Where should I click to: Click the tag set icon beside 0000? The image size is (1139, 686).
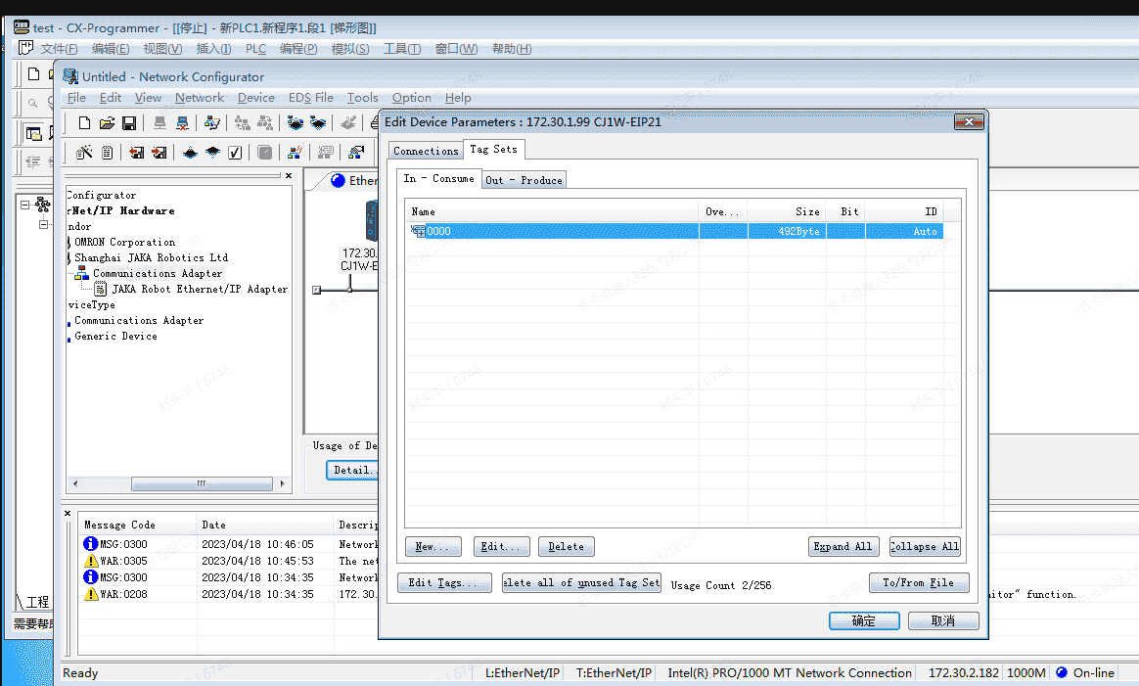pos(418,232)
